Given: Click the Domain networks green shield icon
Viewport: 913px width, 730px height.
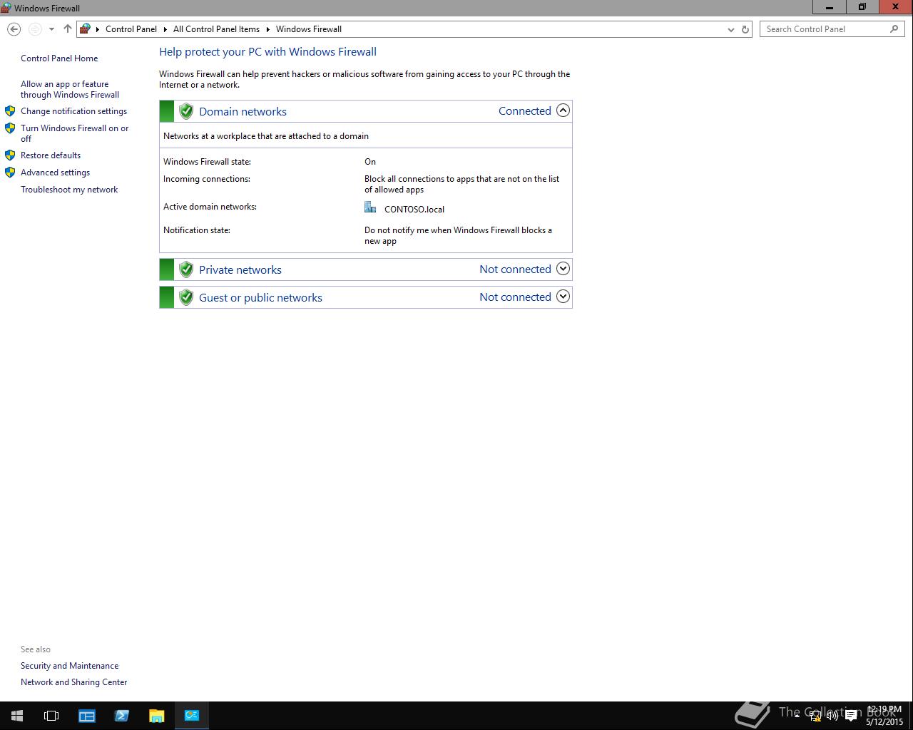Looking at the screenshot, I should coord(186,111).
